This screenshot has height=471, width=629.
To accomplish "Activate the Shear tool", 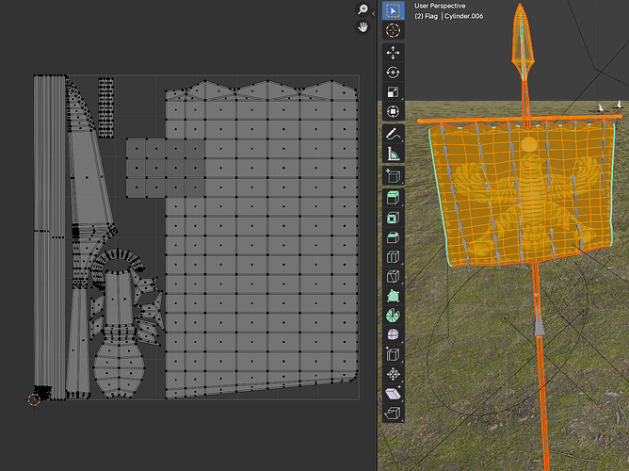I will tap(394, 394).
